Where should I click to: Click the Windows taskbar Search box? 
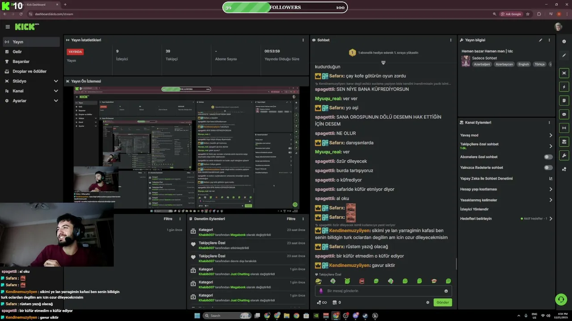[227, 316]
